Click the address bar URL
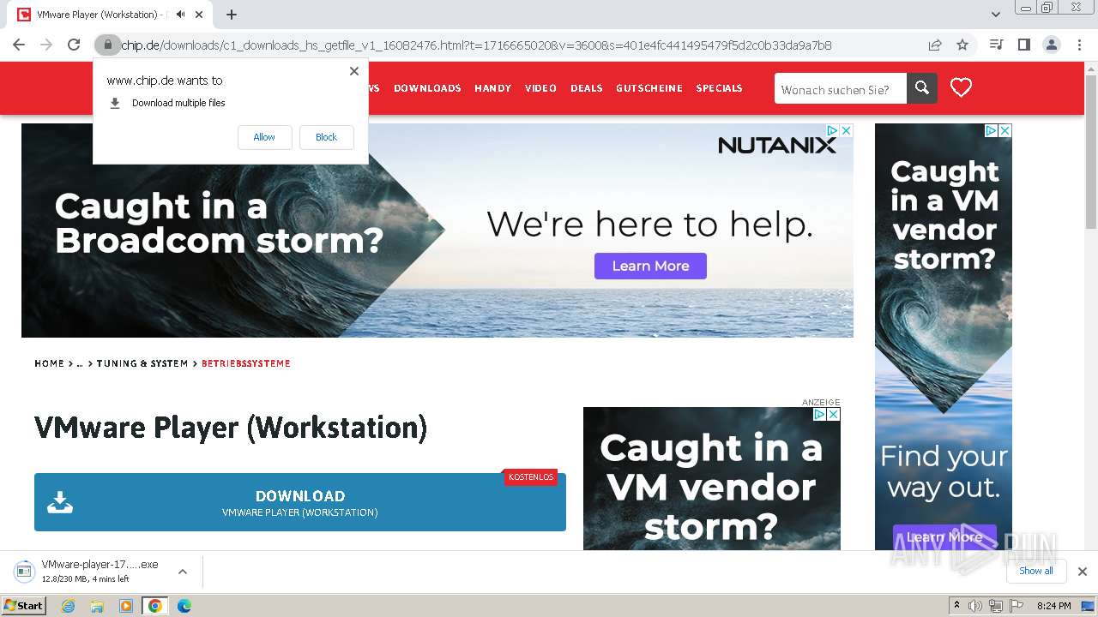This screenshot has width=1098, height=617. [476, 45]
